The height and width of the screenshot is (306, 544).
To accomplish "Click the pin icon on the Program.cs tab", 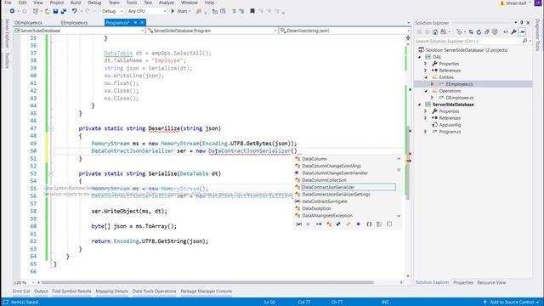I will (x=135, y=23).
